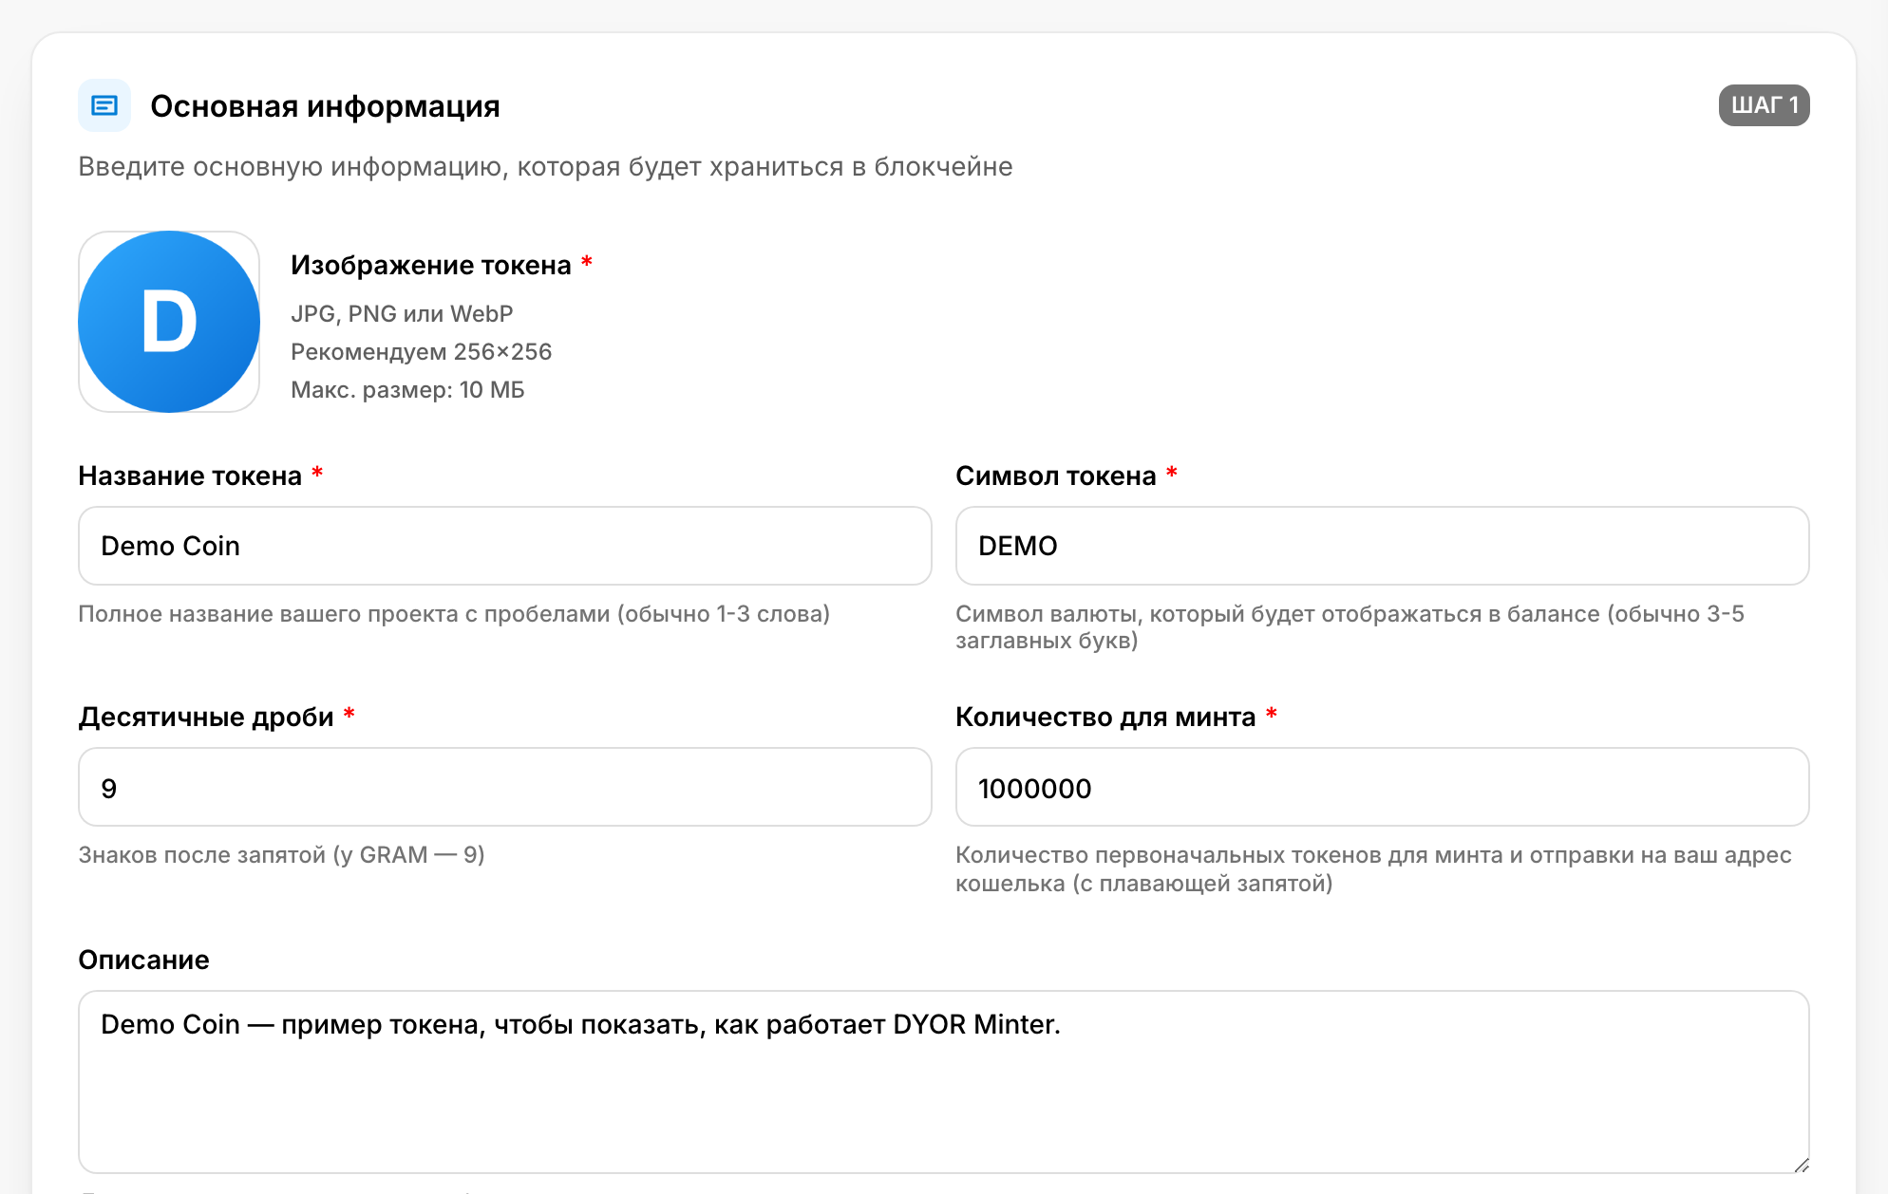Screen dimensions: 1888x1194
Task: Click the 'JPG, PNG или WebP' hint
Action: 402,314
